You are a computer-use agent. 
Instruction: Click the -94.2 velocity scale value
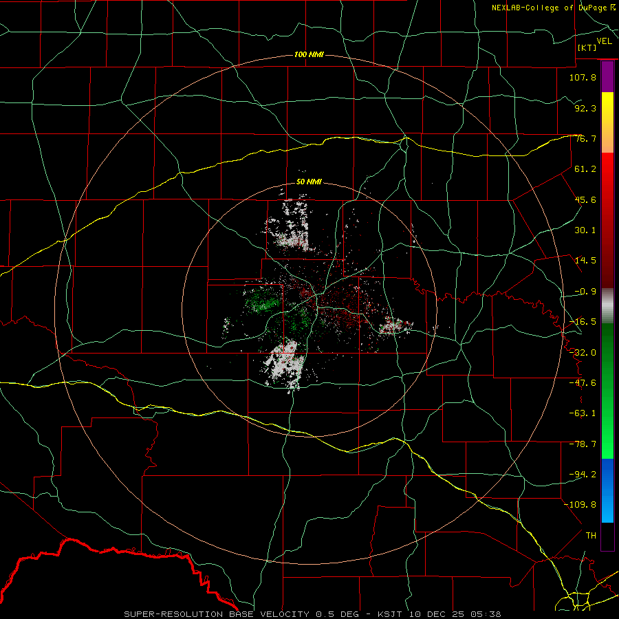click(583, 475)
